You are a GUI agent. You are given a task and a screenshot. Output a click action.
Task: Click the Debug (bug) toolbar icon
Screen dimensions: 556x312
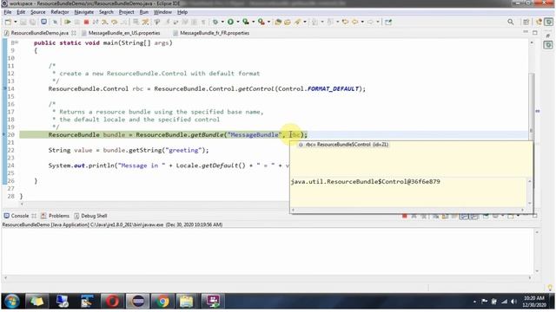click(x=215, y=22)
